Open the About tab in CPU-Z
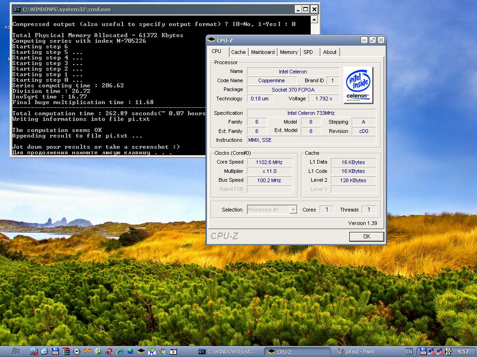 (x=330, y=52)
